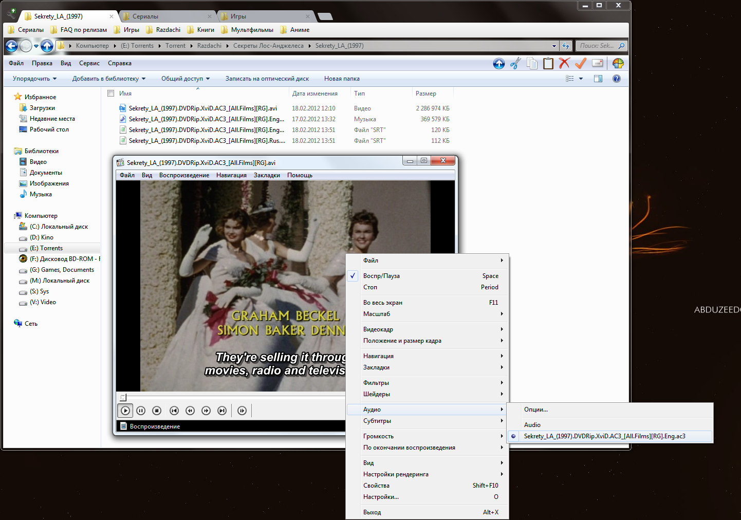Click the orange checkmark Properties icon
The height and width of the screenshot is (520, 741).
tap(581, 63)
